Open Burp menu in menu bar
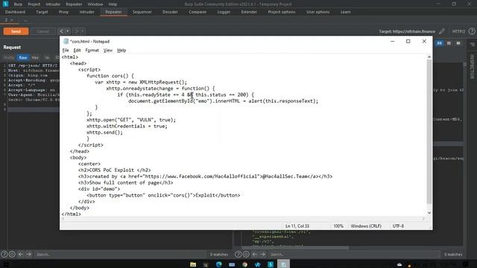477x268 pixels. tap(18, 4)
